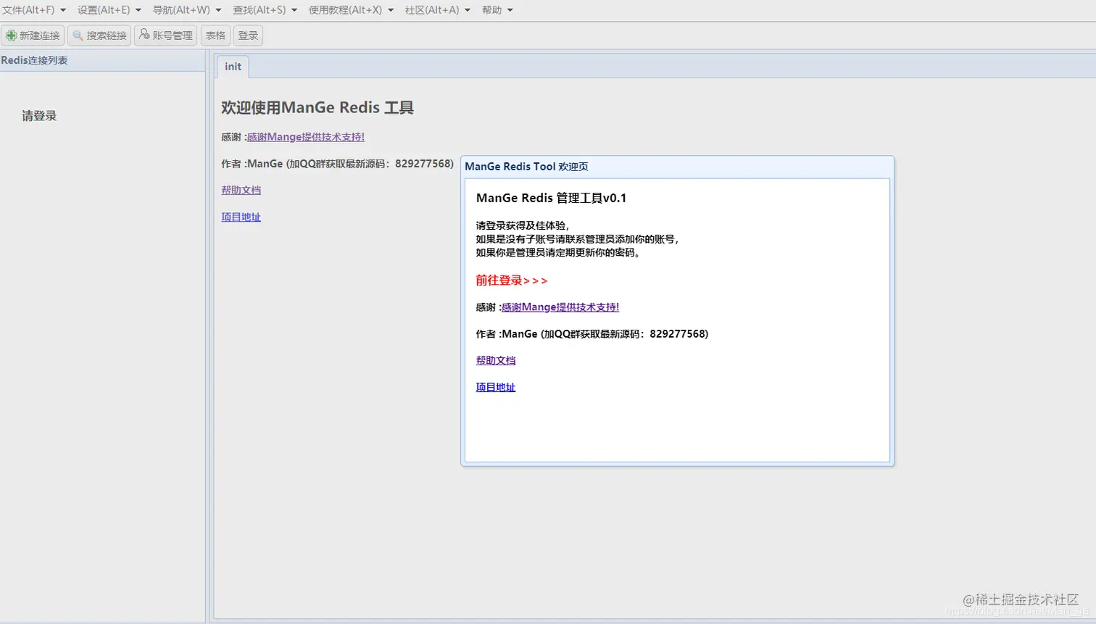Click the ManGe Redis 管理工具v0.1 heading
Screen dimensions: 1096x624
(x=551, y=198)
